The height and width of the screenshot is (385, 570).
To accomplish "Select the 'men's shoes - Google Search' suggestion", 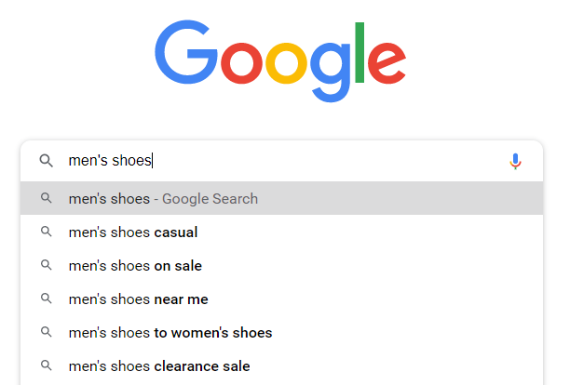I will [163, 198].
